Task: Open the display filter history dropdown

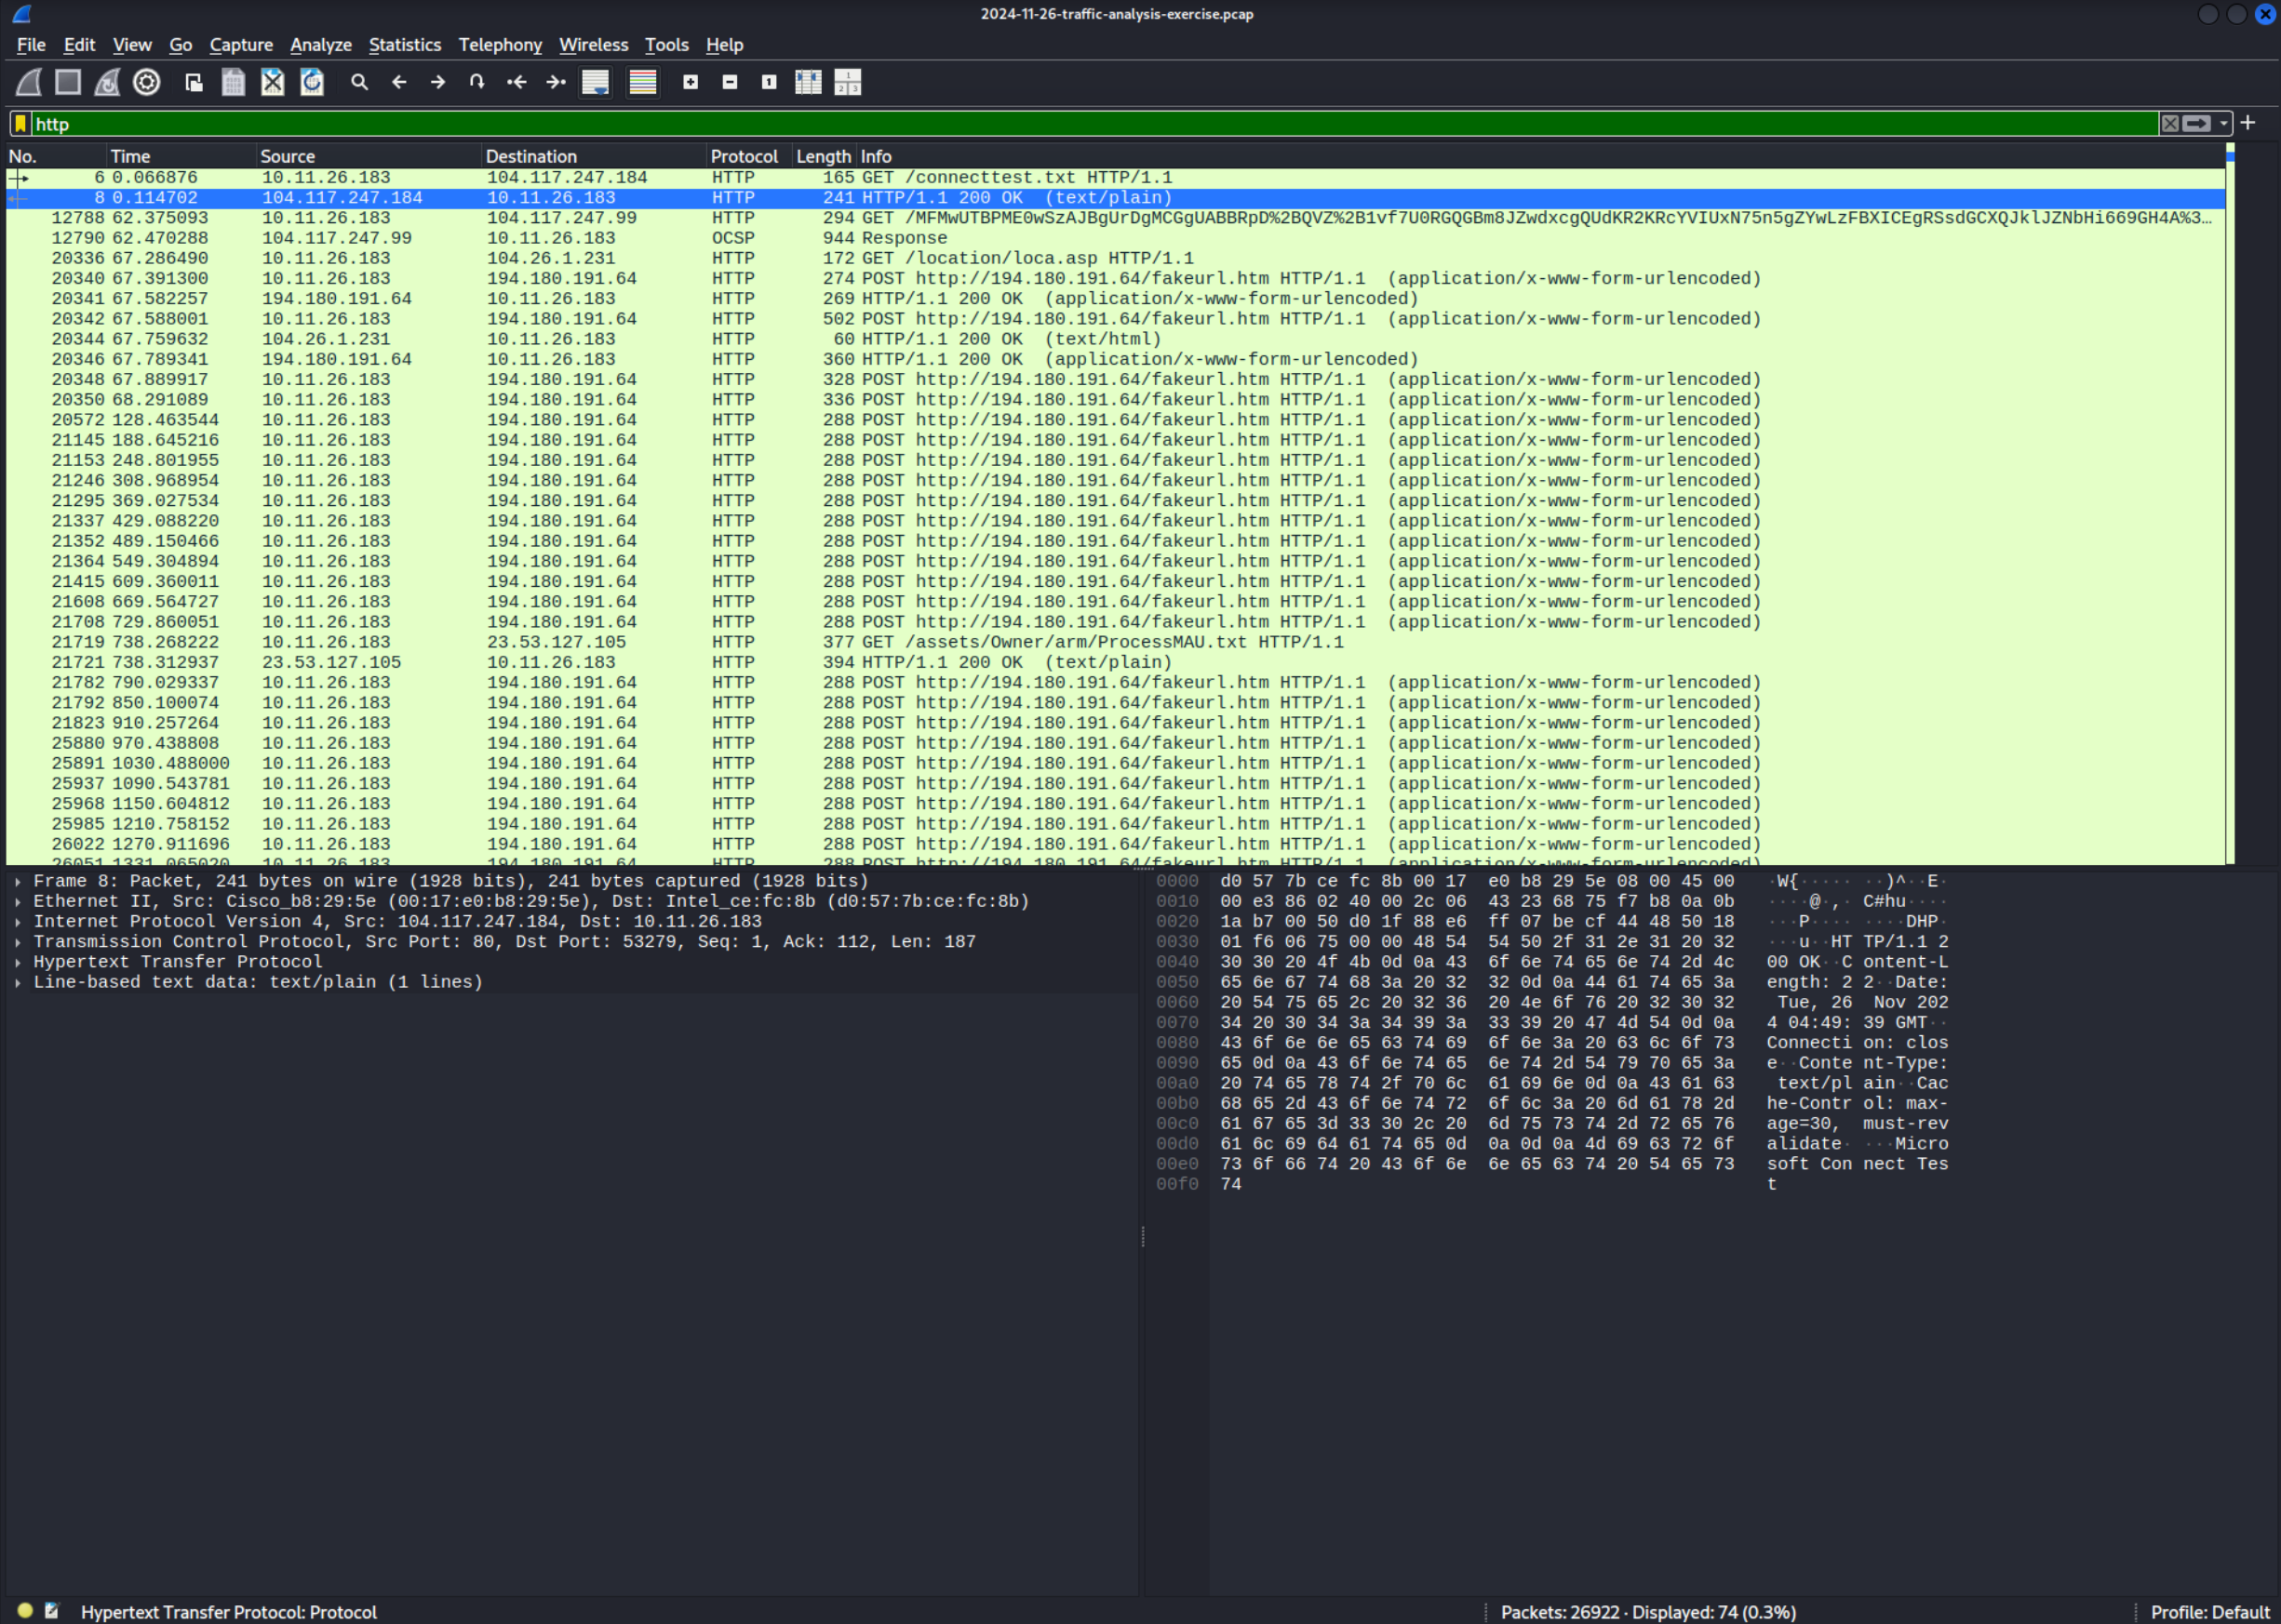Action: point(2224,124)
